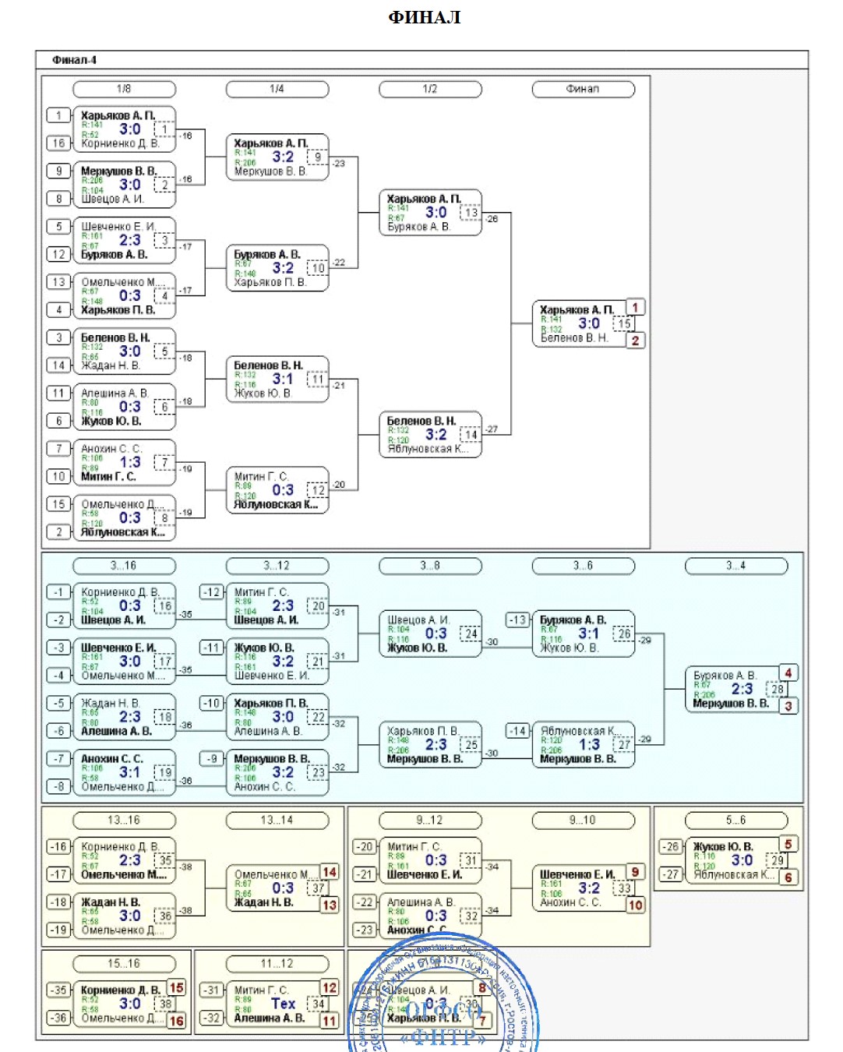
Task: Click "-13" loser reference box in 3..6 round
Action: pos(518,620)
